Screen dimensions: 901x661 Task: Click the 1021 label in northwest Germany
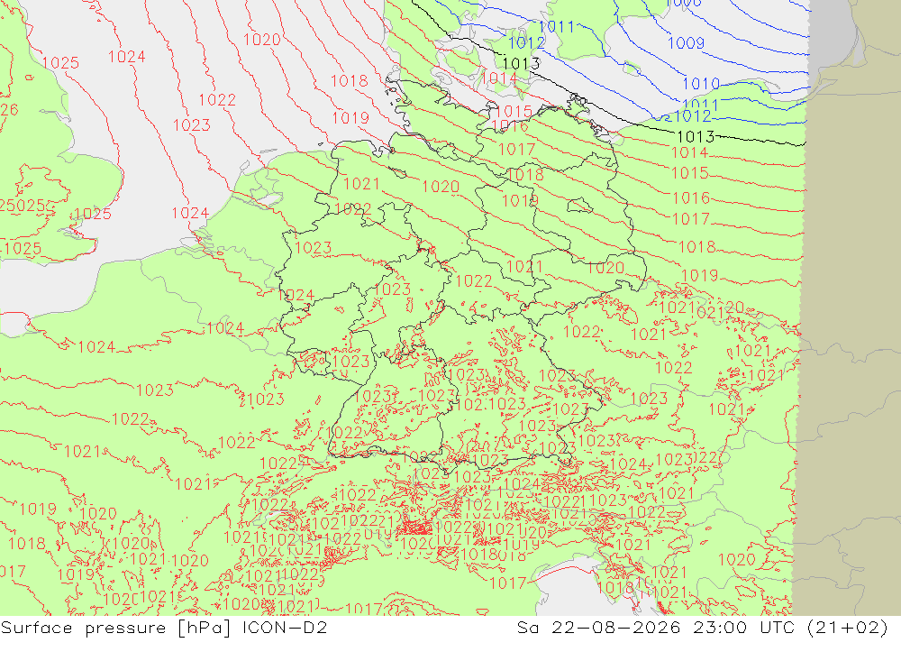pos(361,184)
